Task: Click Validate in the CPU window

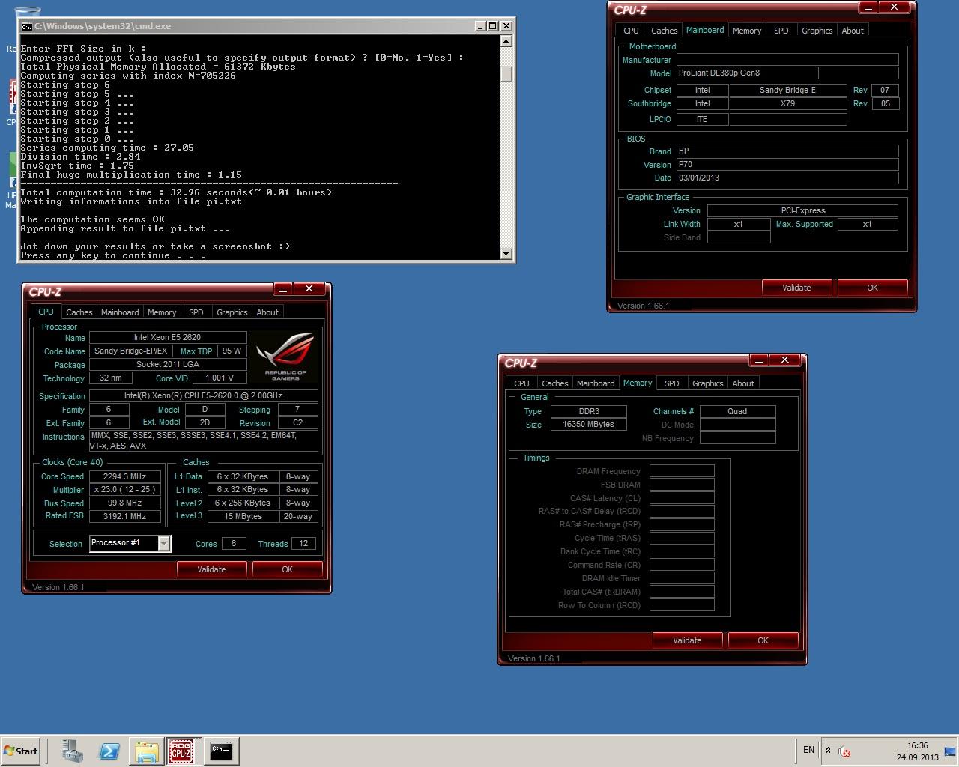Action: [x=211, y=569]
